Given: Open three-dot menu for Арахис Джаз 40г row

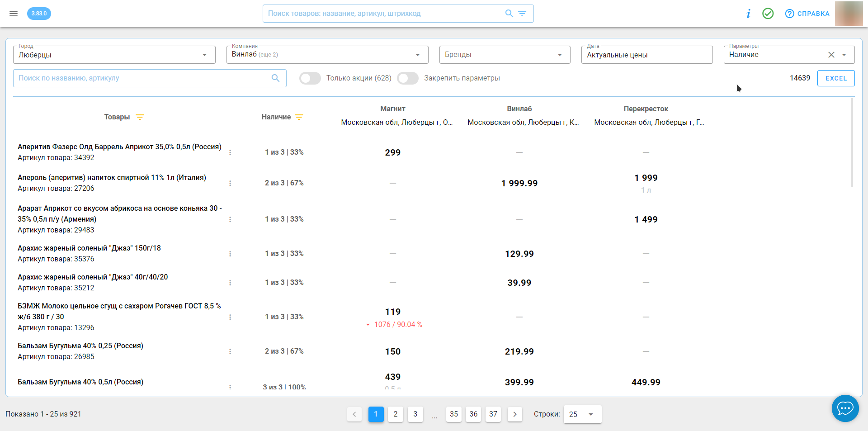Looking at the screenshot, I should click(230, 283).
